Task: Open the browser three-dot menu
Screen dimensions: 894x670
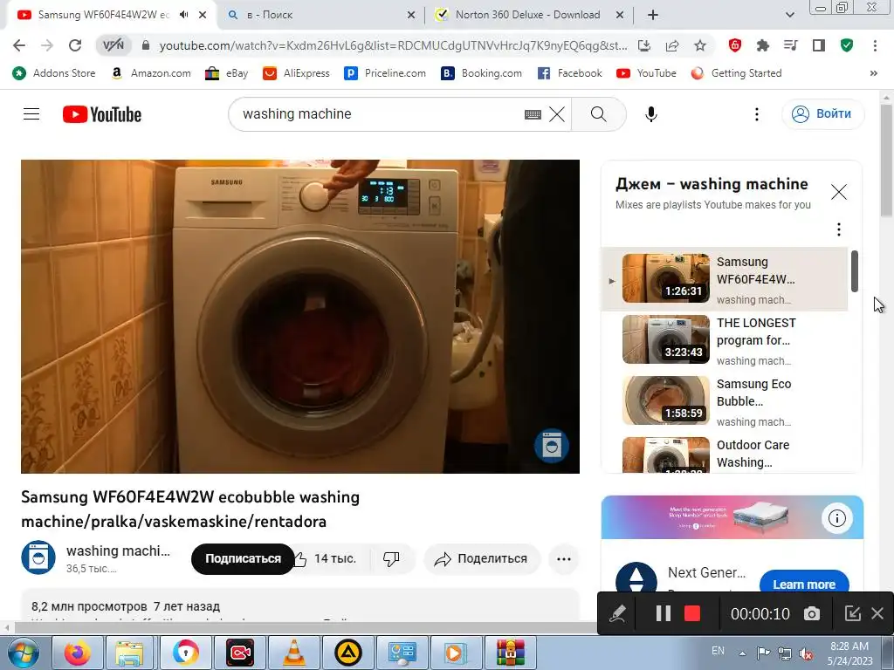Action: click(875, 45)
